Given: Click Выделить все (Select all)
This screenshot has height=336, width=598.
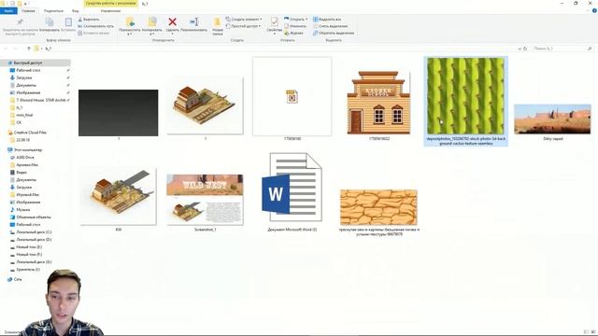Looking at the screenshot, I should pyautogui.click(x=327, y=19).
